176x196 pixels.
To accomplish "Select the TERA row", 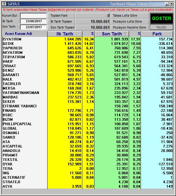I will 88,169.
